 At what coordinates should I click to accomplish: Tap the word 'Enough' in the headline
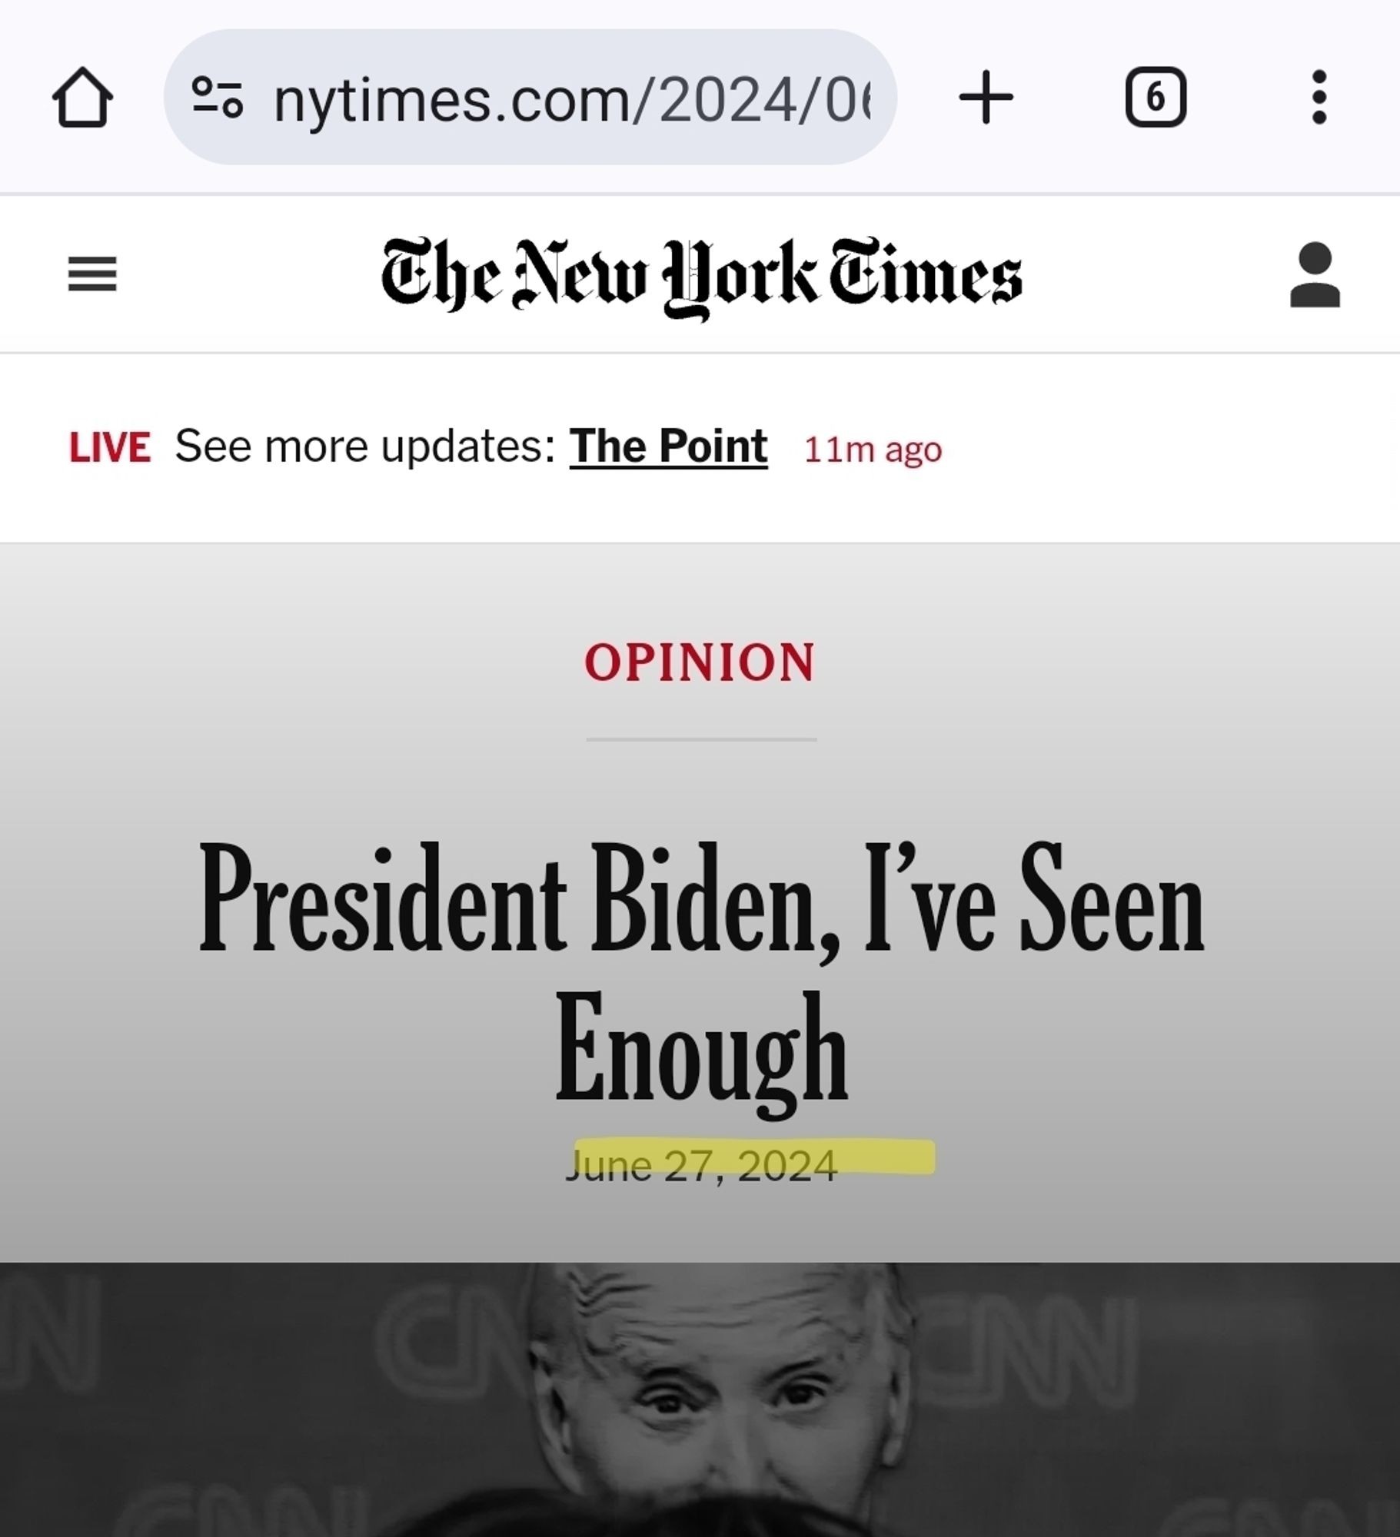coord(700,1049)
